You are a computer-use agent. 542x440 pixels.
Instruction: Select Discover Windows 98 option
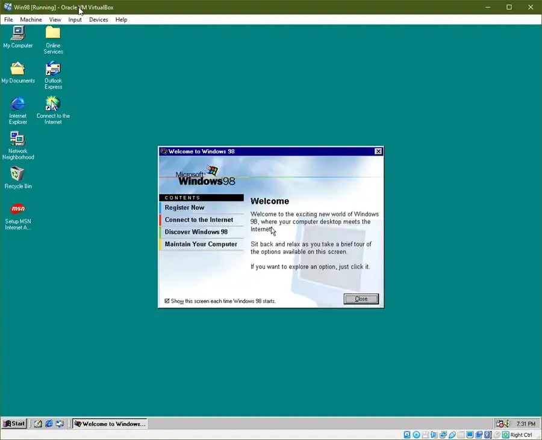click(x=202, y=232)
